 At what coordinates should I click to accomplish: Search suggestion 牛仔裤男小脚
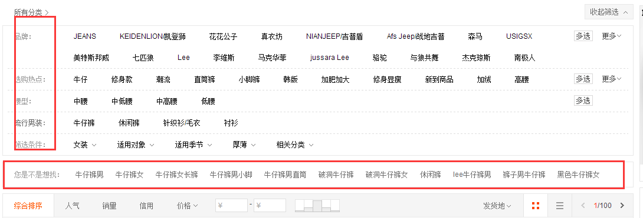[x=231, y=175]
